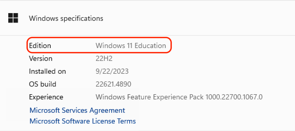
Task: Select the 22621.4890 build number
Action: click(113, 84)
